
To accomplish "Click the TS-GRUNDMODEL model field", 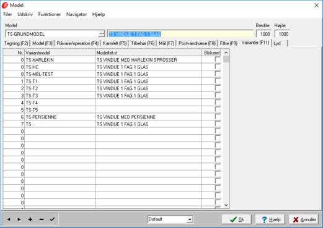I will pos(52,34).
